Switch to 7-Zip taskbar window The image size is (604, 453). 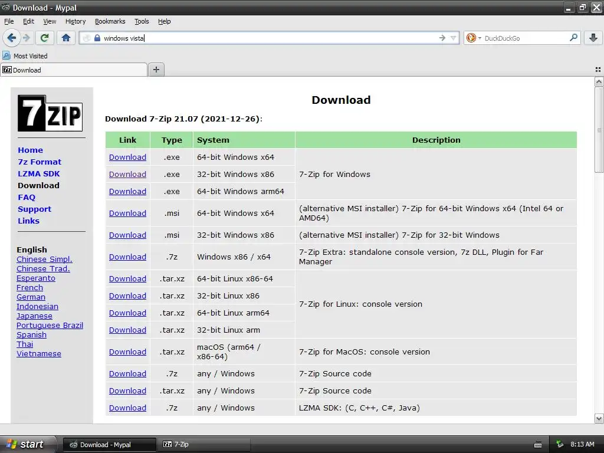coord(203,445)
